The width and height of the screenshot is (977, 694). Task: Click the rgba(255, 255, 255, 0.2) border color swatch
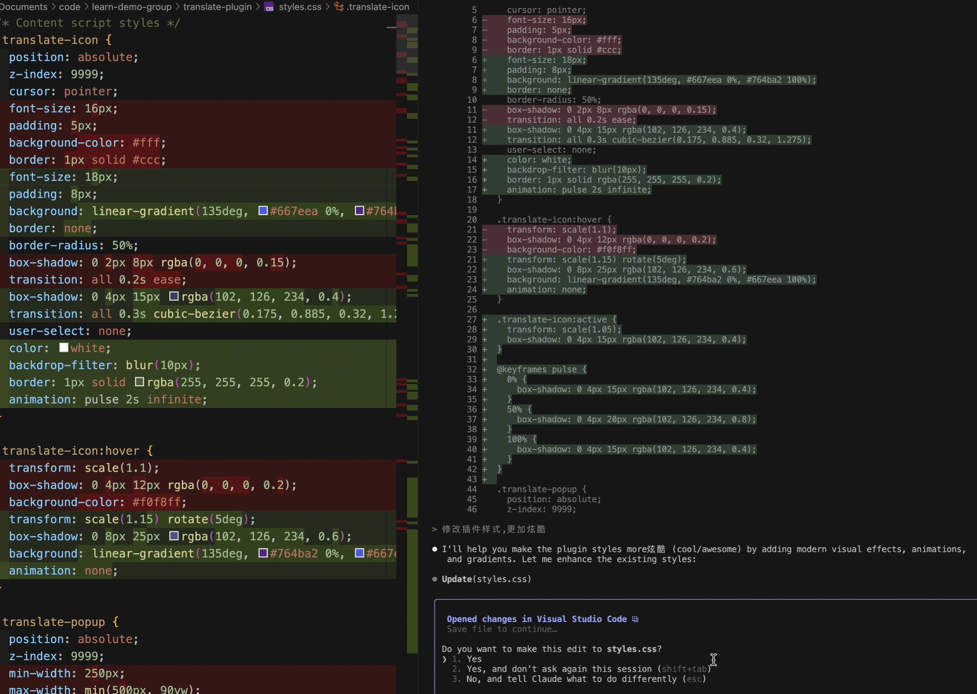pyautogui.click(x=140, y=382)
